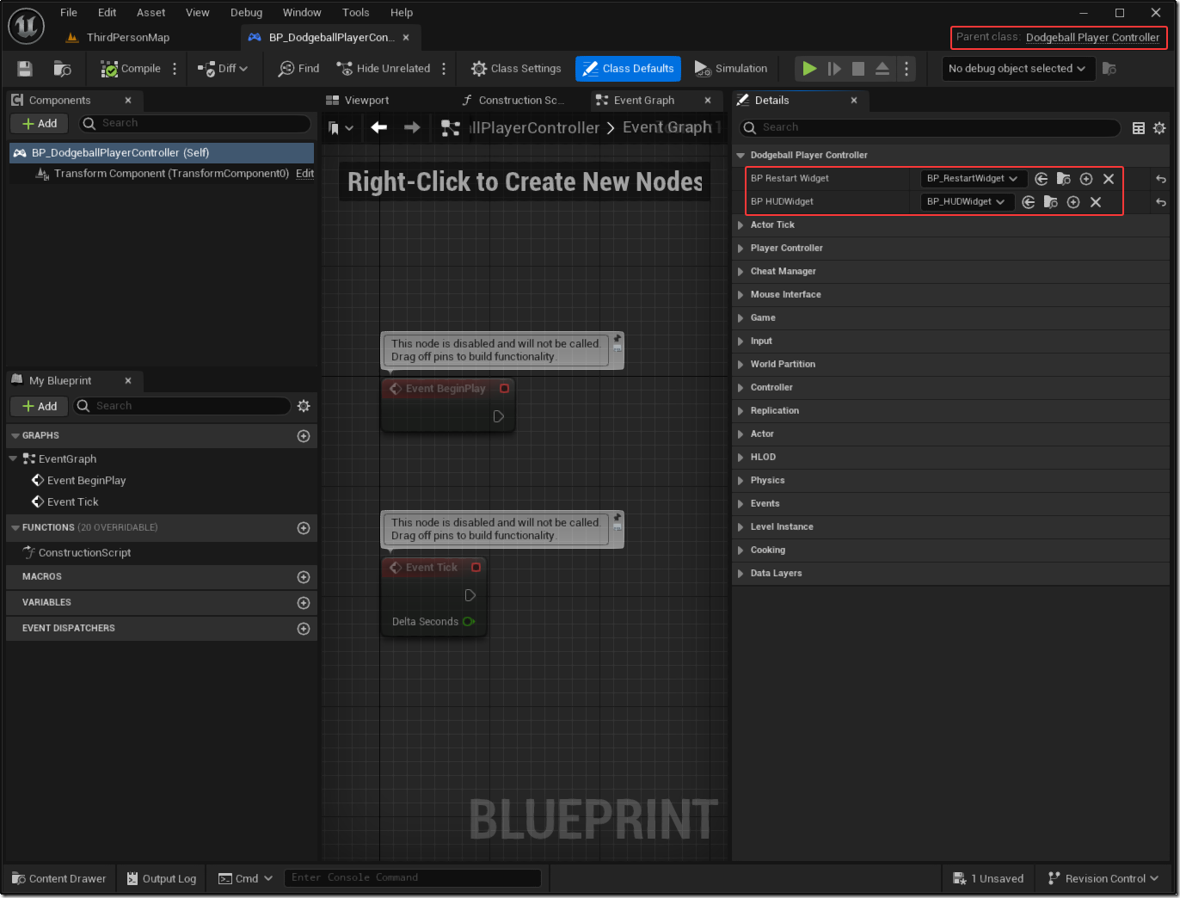Open BP HUDWidget class dropdown
The image size is (1180, 898).
click(968, 202)
